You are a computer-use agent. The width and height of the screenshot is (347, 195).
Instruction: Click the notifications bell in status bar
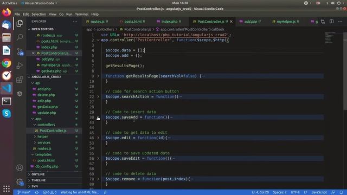[341, 192]
